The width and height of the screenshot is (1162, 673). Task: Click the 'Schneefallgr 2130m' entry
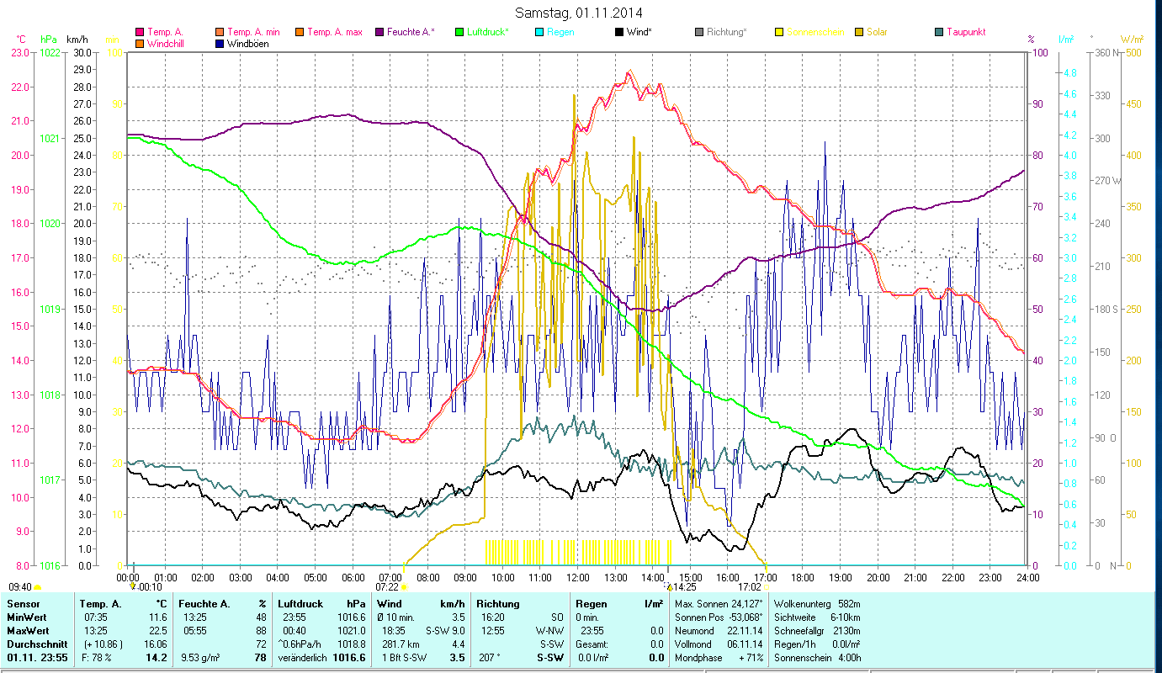[816, 631]
